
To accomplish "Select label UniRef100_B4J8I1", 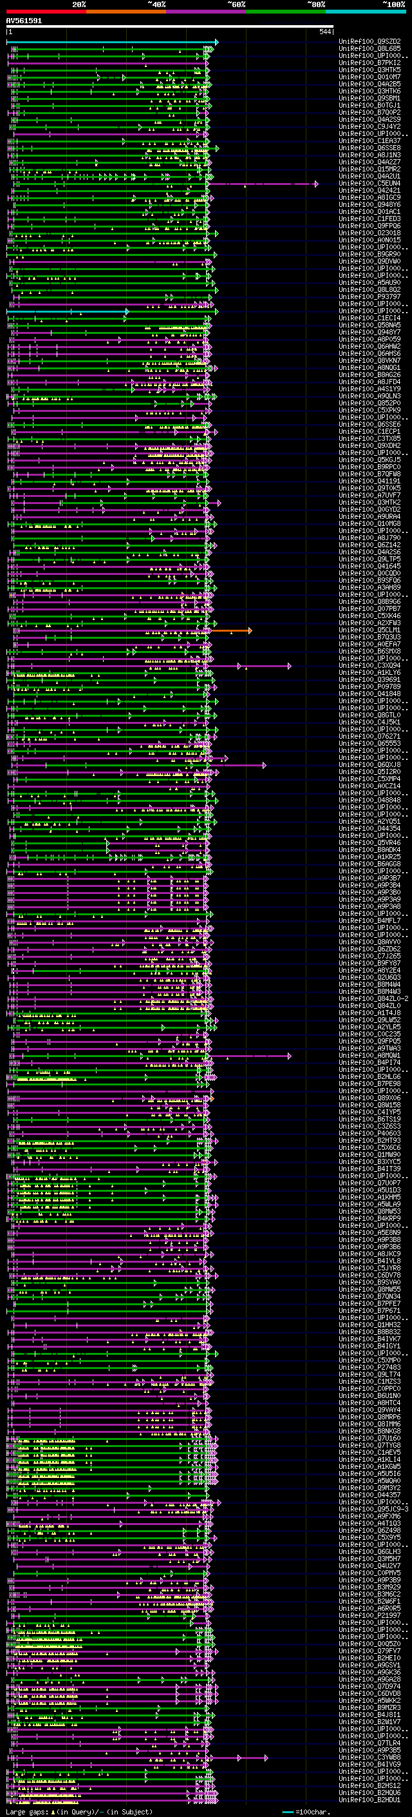I will tap(370, 1715).
